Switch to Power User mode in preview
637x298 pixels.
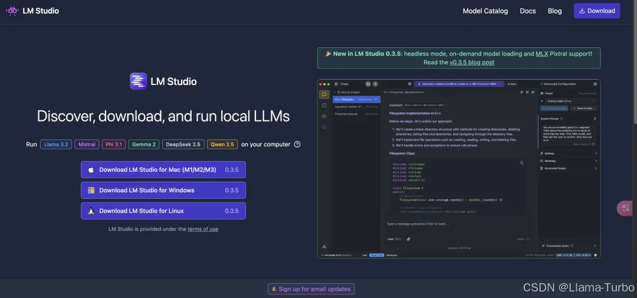376,256
